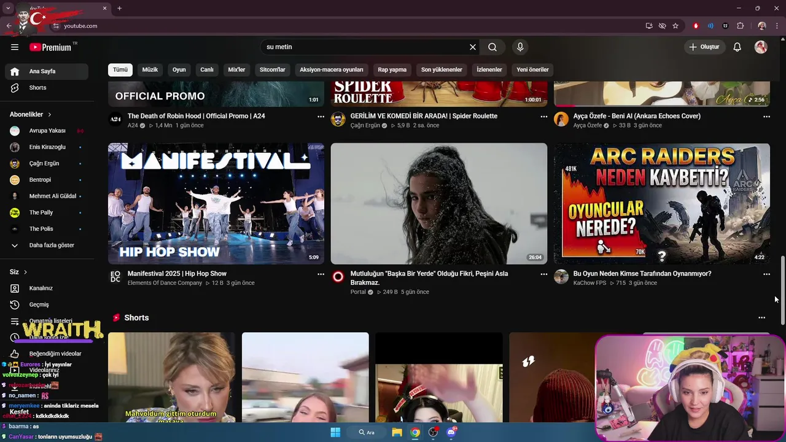Select the Rap yapma chip
This screenshot has width=786, height=442.
tap(392, 69)
